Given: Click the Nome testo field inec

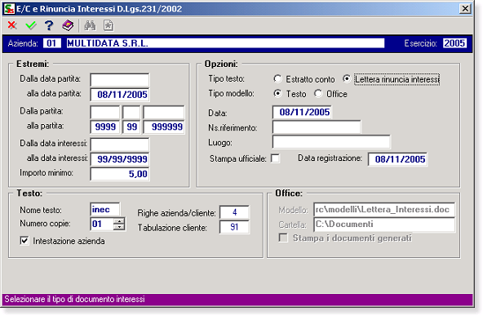Looking at the screenshot, I should (105, 210).
